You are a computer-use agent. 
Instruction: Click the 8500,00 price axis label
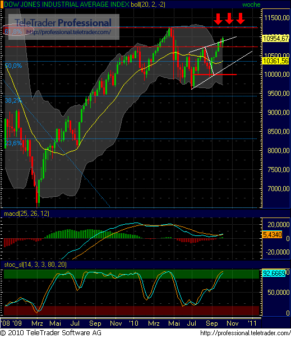pos(278,132)
